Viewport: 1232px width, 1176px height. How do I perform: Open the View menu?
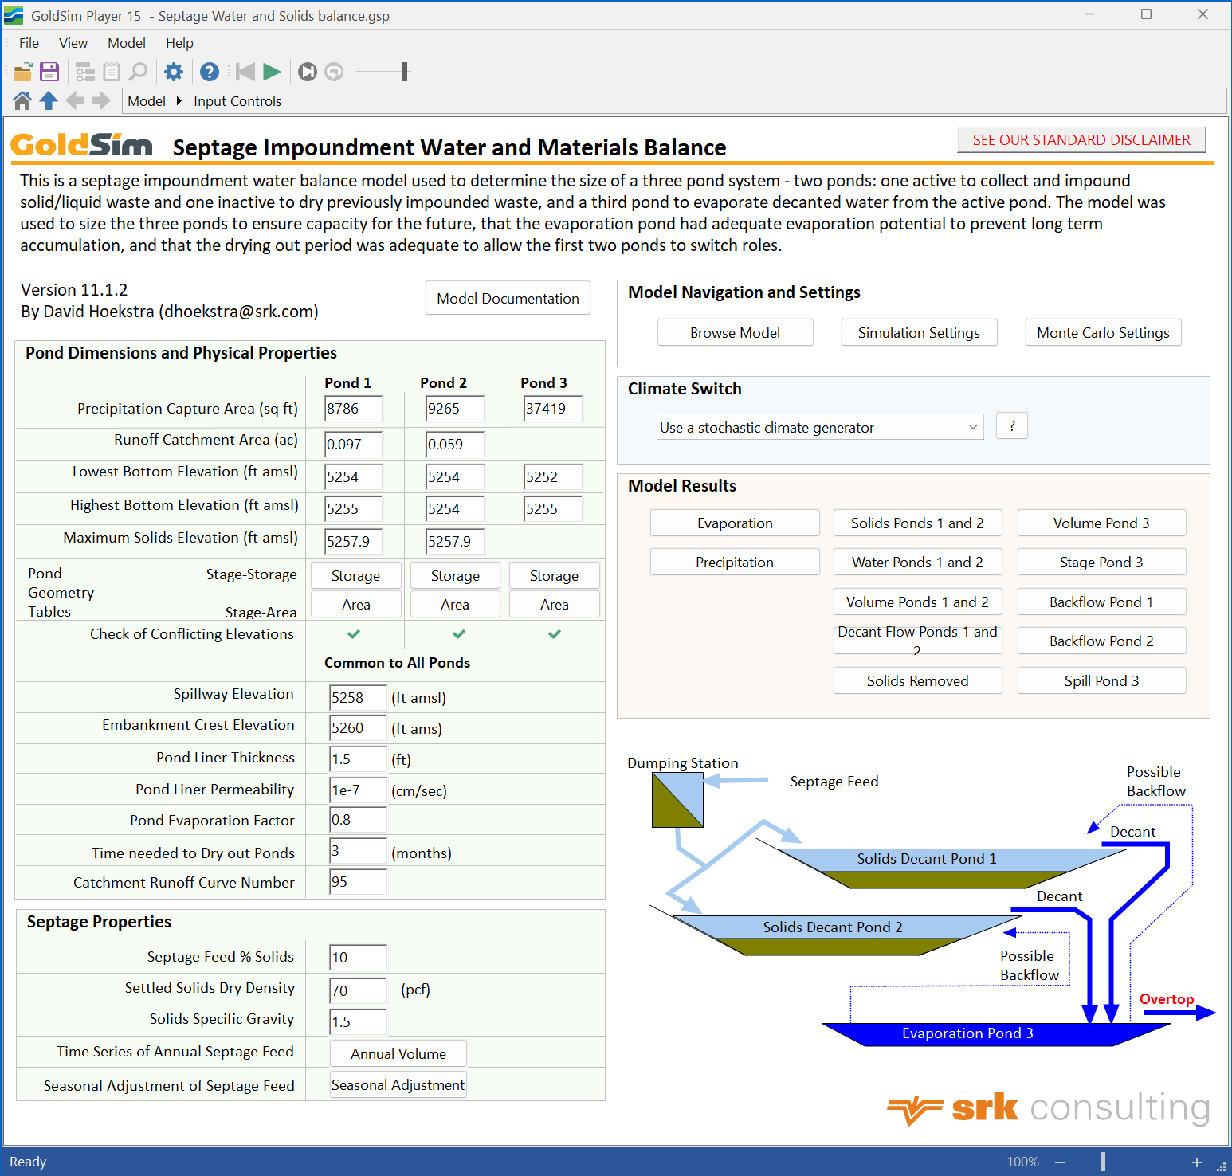pyautogui.click(x=73, y=43)
